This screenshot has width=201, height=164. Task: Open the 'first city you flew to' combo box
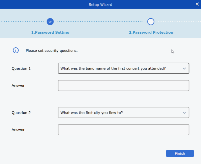coord(118,113)
